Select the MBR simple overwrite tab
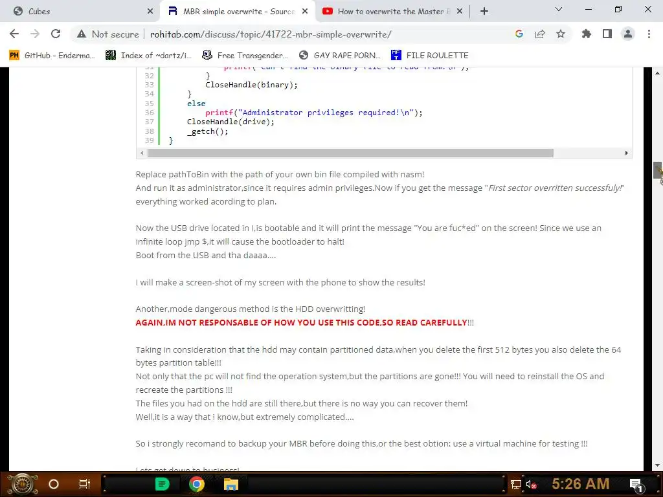 tap(238, 12)
